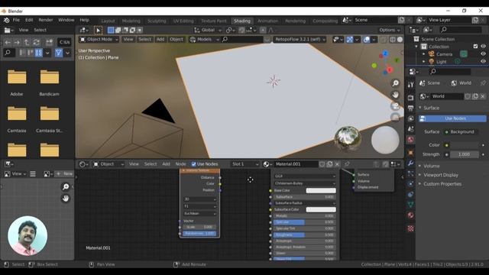This screenshot has height=275, width=489.
Task: Unlink Material.001 with the X icon
Action: click(337, 164)
